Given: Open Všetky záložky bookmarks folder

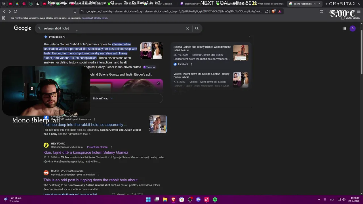Looking at the screenshot, I should point(351,18).
